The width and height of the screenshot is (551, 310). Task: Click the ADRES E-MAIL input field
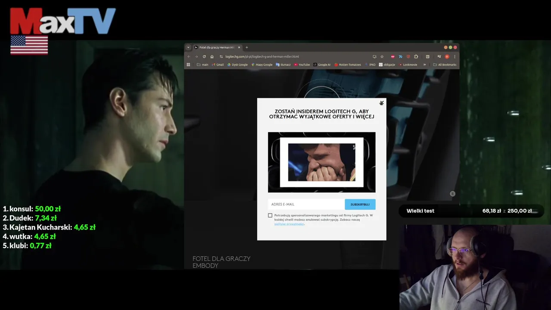pyautogui.click(x=306, y=205)
